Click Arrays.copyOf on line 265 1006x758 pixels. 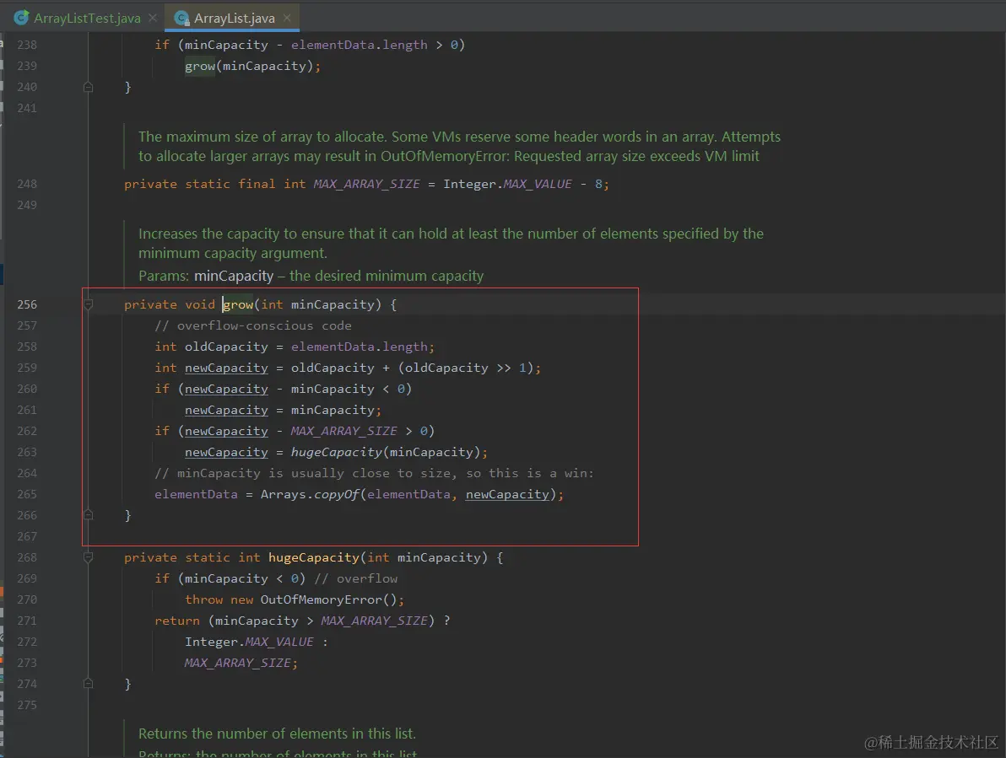pos(309,494)
